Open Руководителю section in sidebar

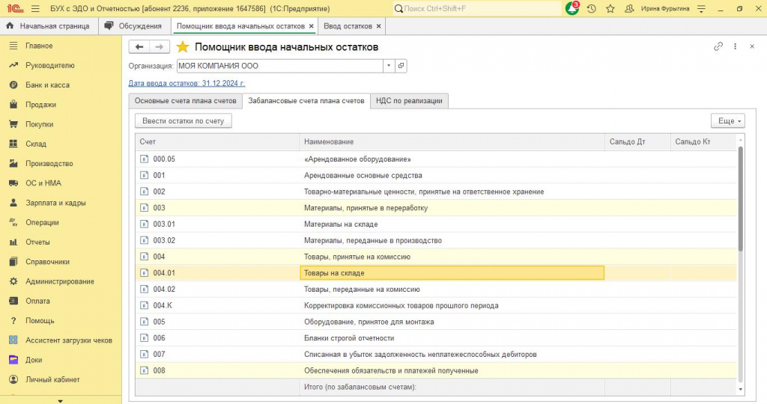[50, 65]
